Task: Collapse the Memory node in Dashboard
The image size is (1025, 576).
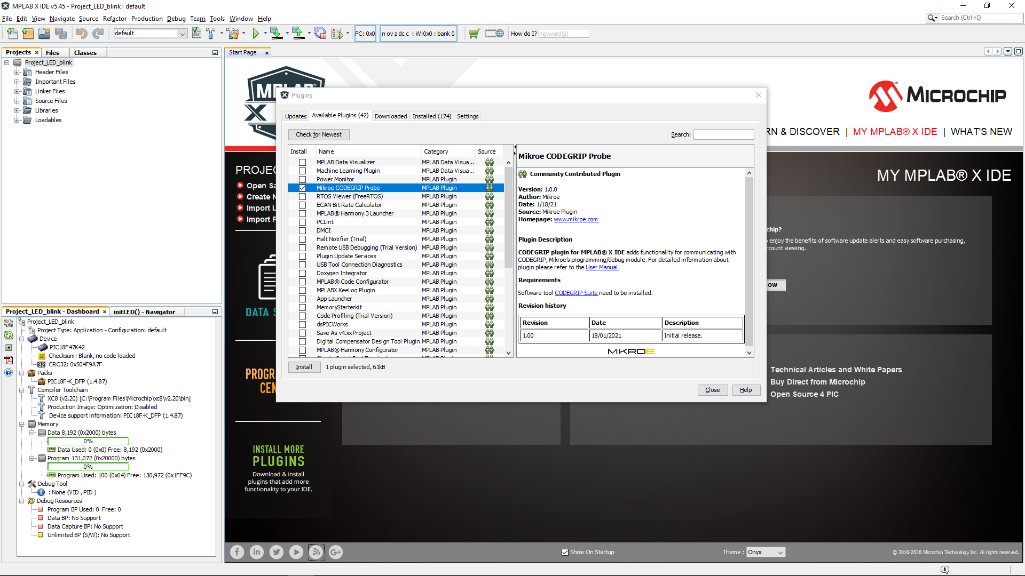Action: pos(22,424)
